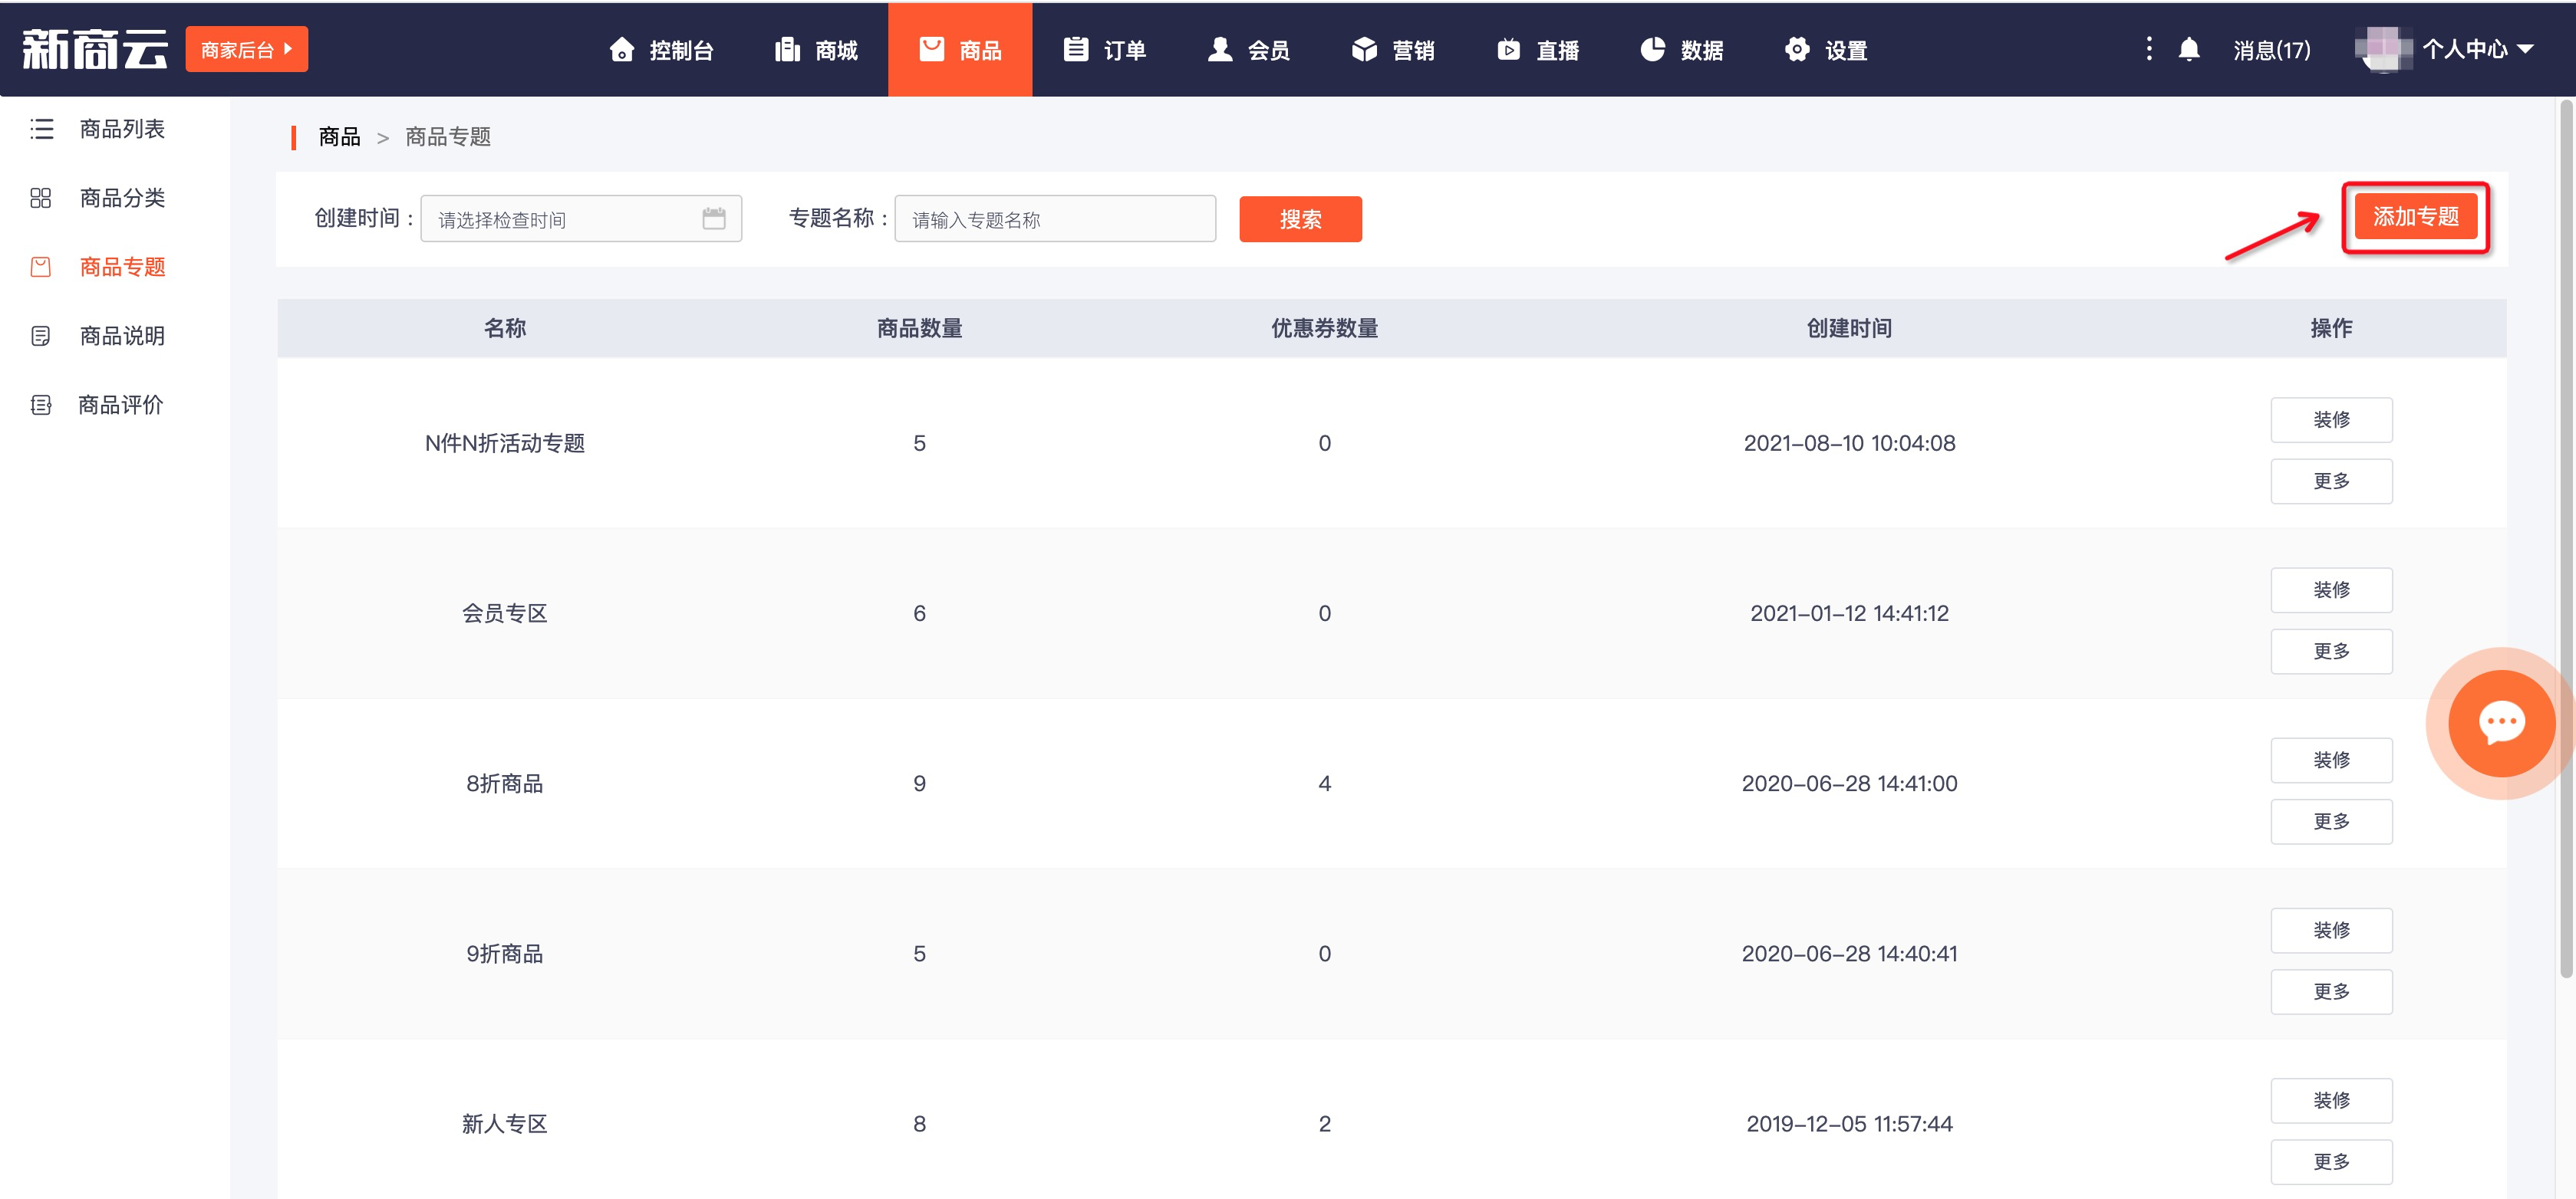The width and height of the screenshot is (2576, 1199).
Task: Go to 设置 menu label
Action: (x=1846, y=50)
